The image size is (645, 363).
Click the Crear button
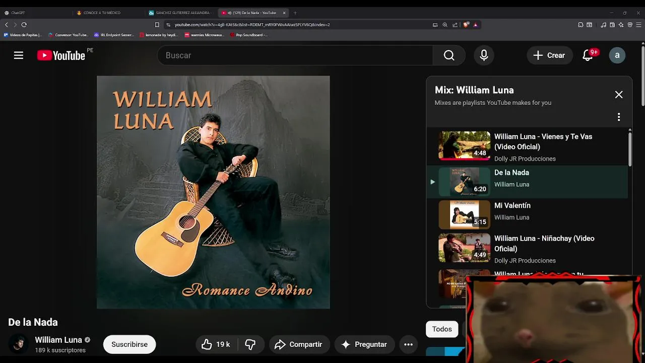click(550, 55)
